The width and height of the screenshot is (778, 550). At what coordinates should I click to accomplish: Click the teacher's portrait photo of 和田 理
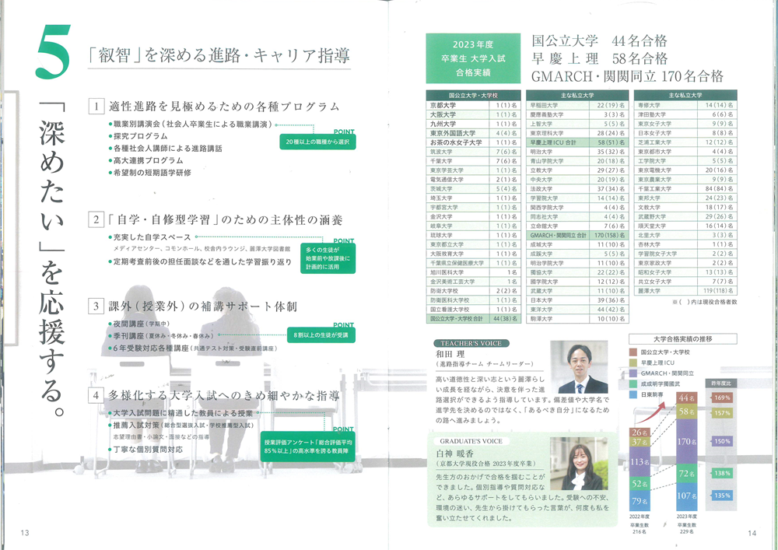(x=579, y=366)
